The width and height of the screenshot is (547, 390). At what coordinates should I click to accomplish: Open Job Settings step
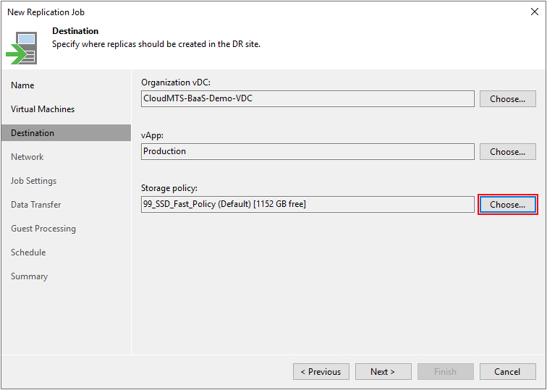point(33,181)
